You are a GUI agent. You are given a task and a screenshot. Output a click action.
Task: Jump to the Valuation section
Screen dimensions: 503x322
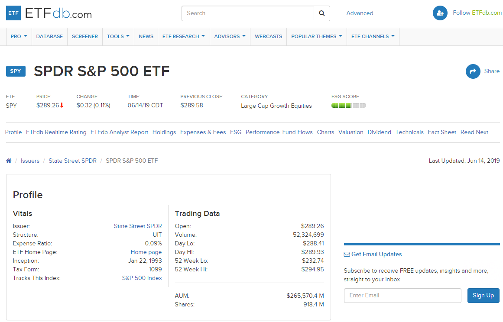click(351, 132)
